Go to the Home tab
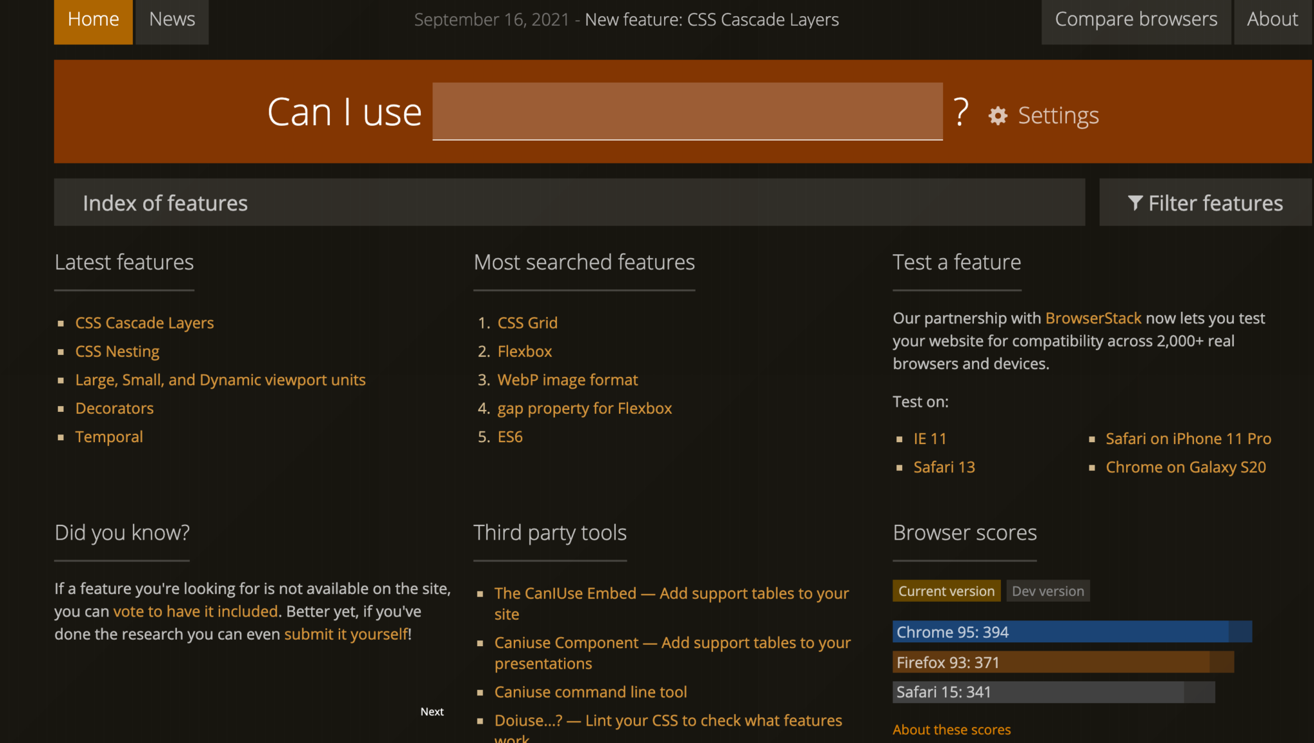 (x=93, y=20)
